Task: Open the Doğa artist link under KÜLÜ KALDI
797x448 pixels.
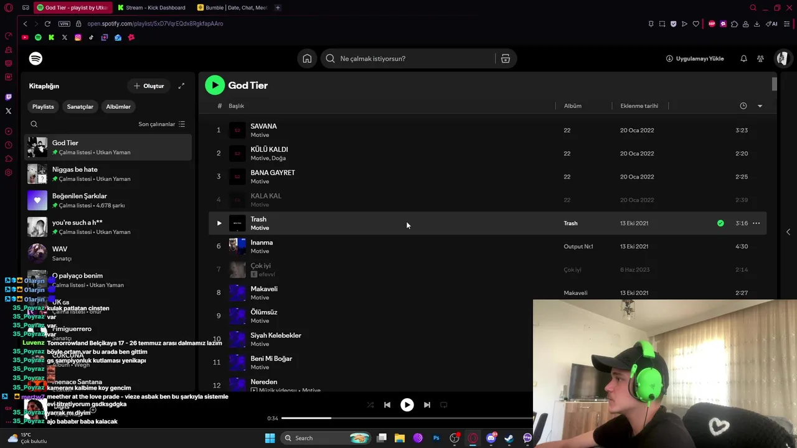Action: pos(278,158)
